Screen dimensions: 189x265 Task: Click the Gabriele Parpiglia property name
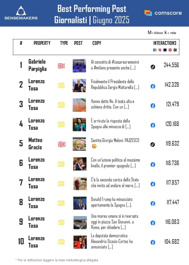tap(37, 65)
